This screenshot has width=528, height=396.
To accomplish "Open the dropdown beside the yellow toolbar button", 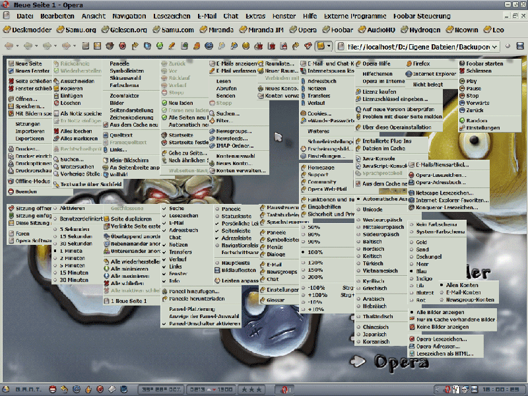I will pos(329,46).
